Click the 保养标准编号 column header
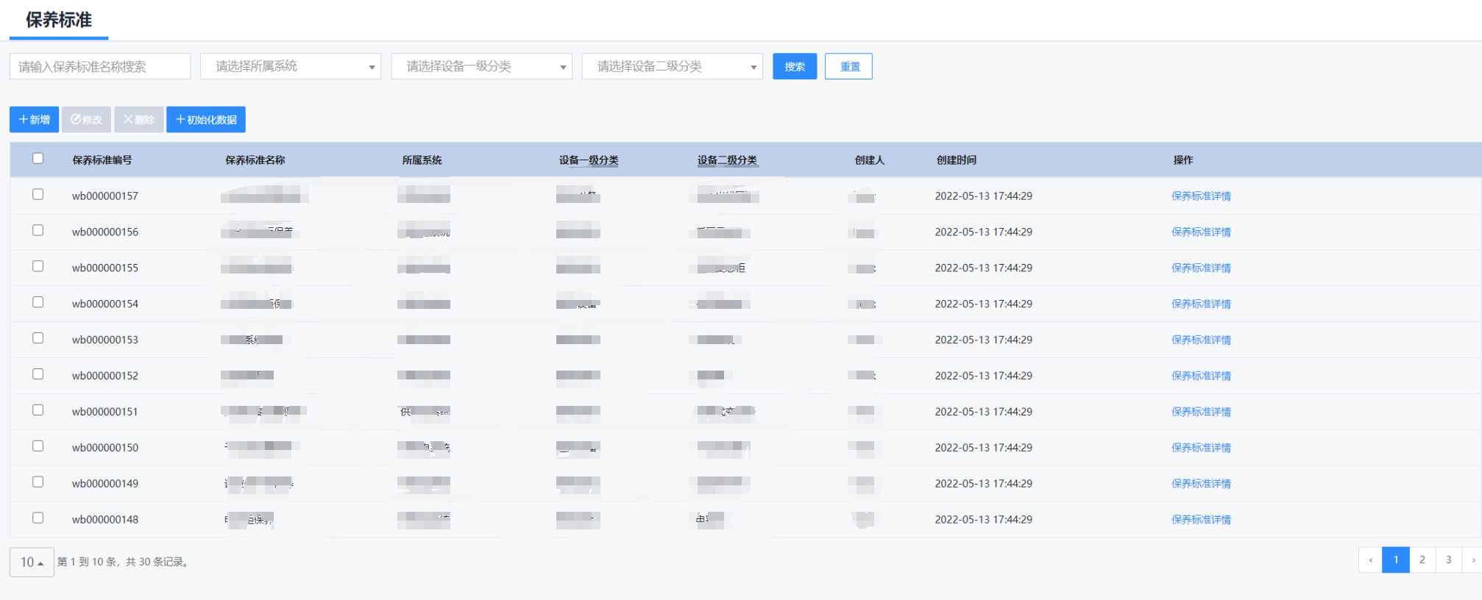The image size is (1482, 600). (102, 160)
